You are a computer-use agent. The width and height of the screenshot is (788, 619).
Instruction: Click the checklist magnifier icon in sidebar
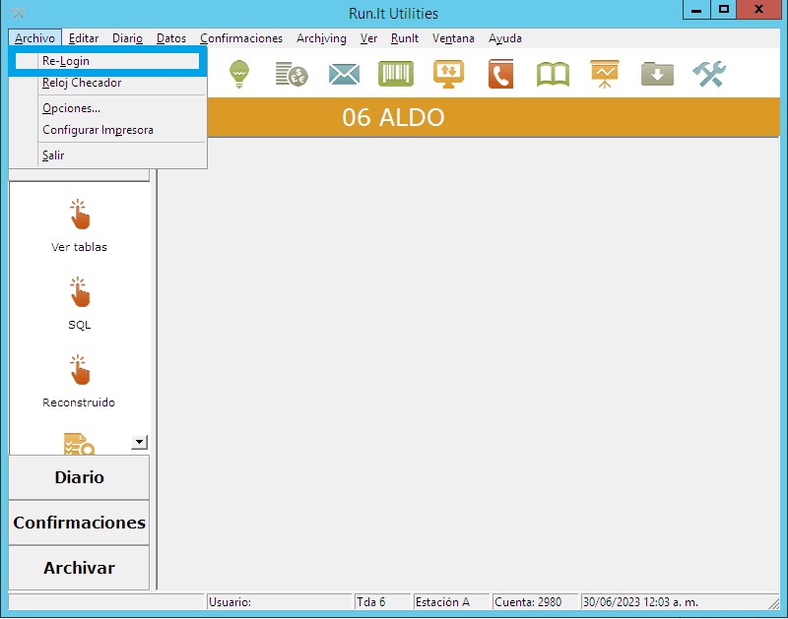click(x=79, y=444)
